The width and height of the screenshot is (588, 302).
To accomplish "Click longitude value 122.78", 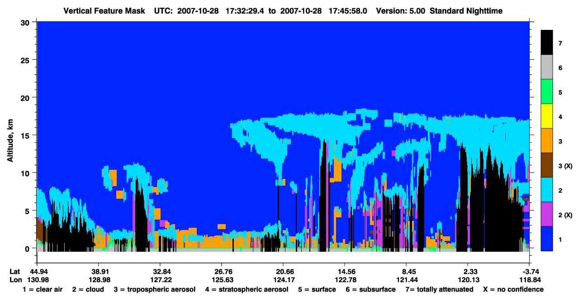I will point(345,279).
